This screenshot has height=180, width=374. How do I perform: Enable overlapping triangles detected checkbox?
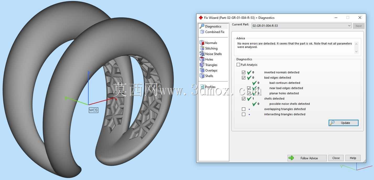point(243,109)
